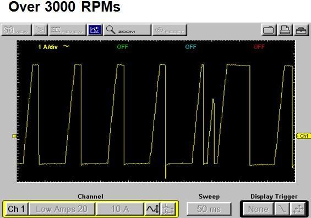
Task: Click the play/run waveform button
Action: coord(41,30)
